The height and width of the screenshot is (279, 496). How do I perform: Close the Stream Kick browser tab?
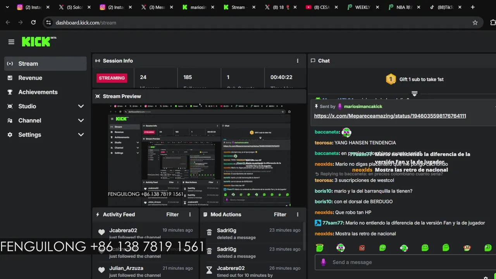(253, 7)
